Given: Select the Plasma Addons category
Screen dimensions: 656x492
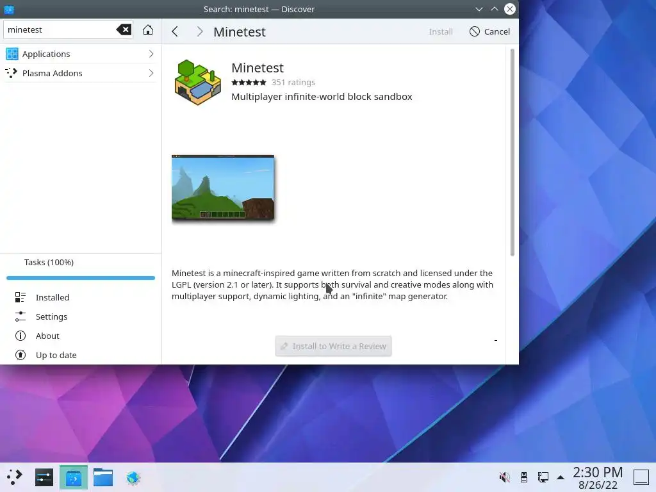Looking at the screenshot, I should [x=81, y=73].
